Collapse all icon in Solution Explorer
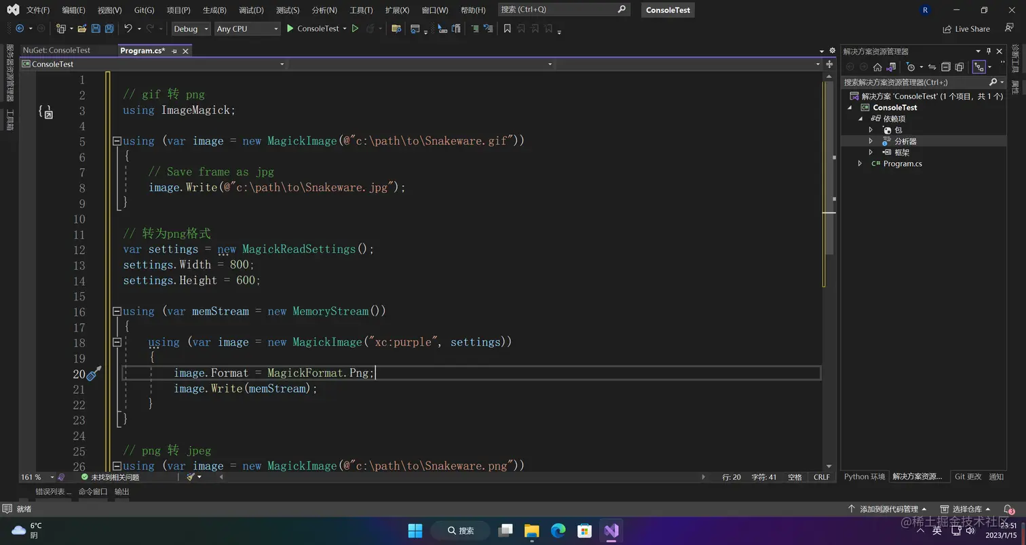1026x545 pixels. 945,67
